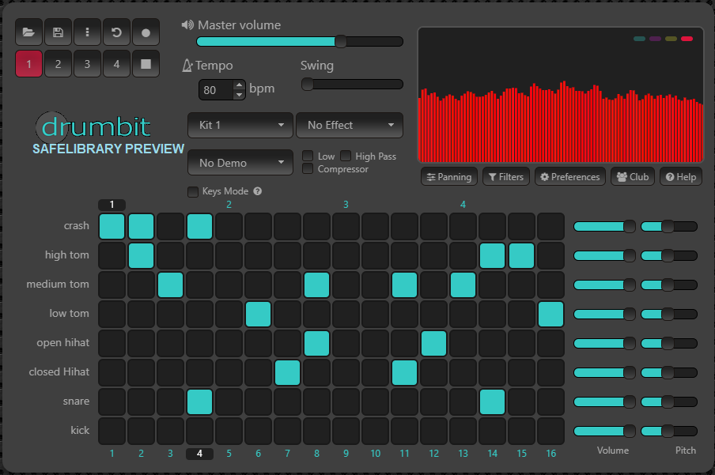
Task: Open the Panning panel
Action: pyautogui.click(x=448, y=176)
